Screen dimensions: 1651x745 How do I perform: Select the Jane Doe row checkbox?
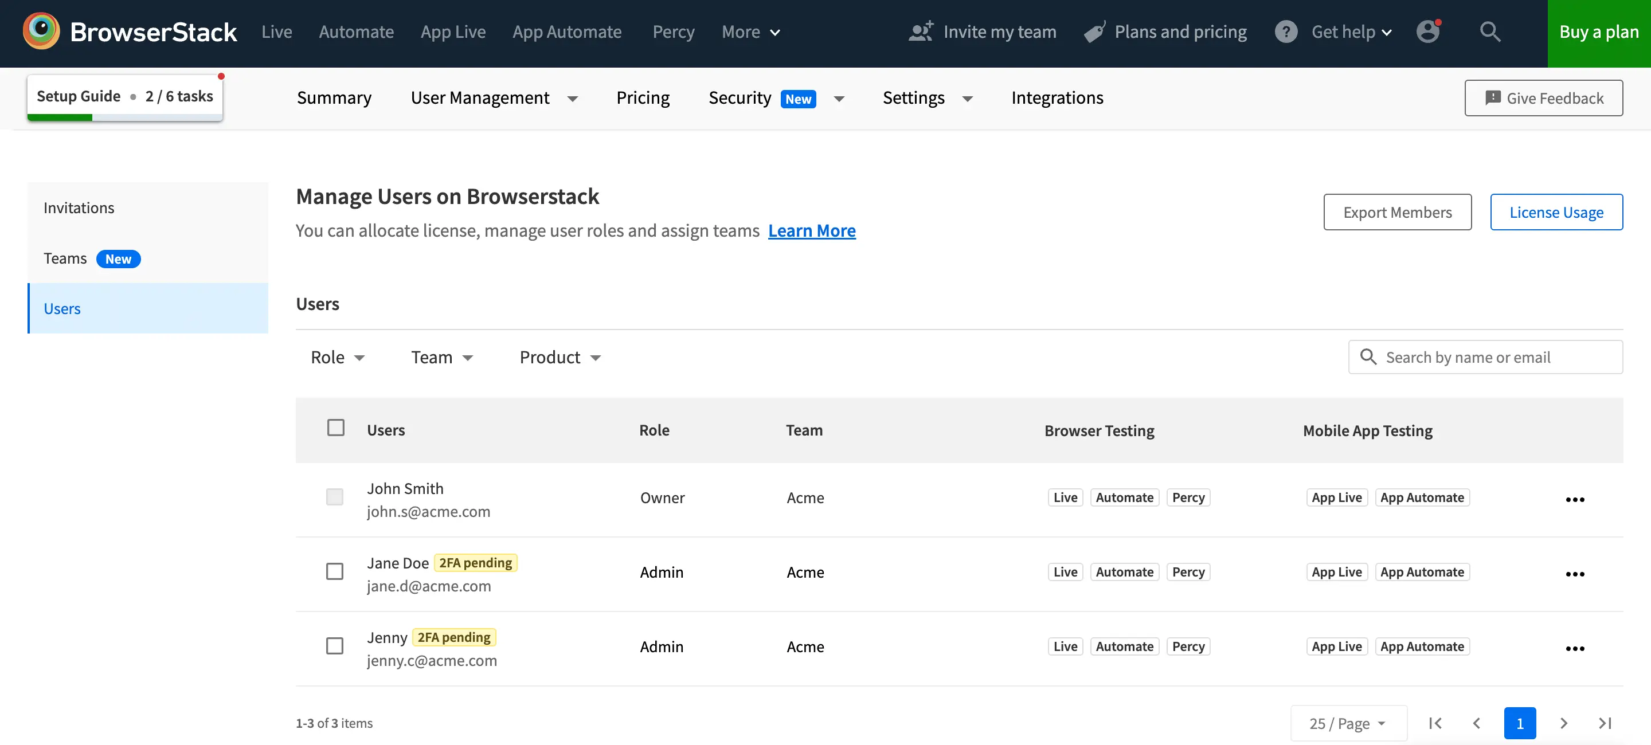pyautogui.click(x=335, y=571)
